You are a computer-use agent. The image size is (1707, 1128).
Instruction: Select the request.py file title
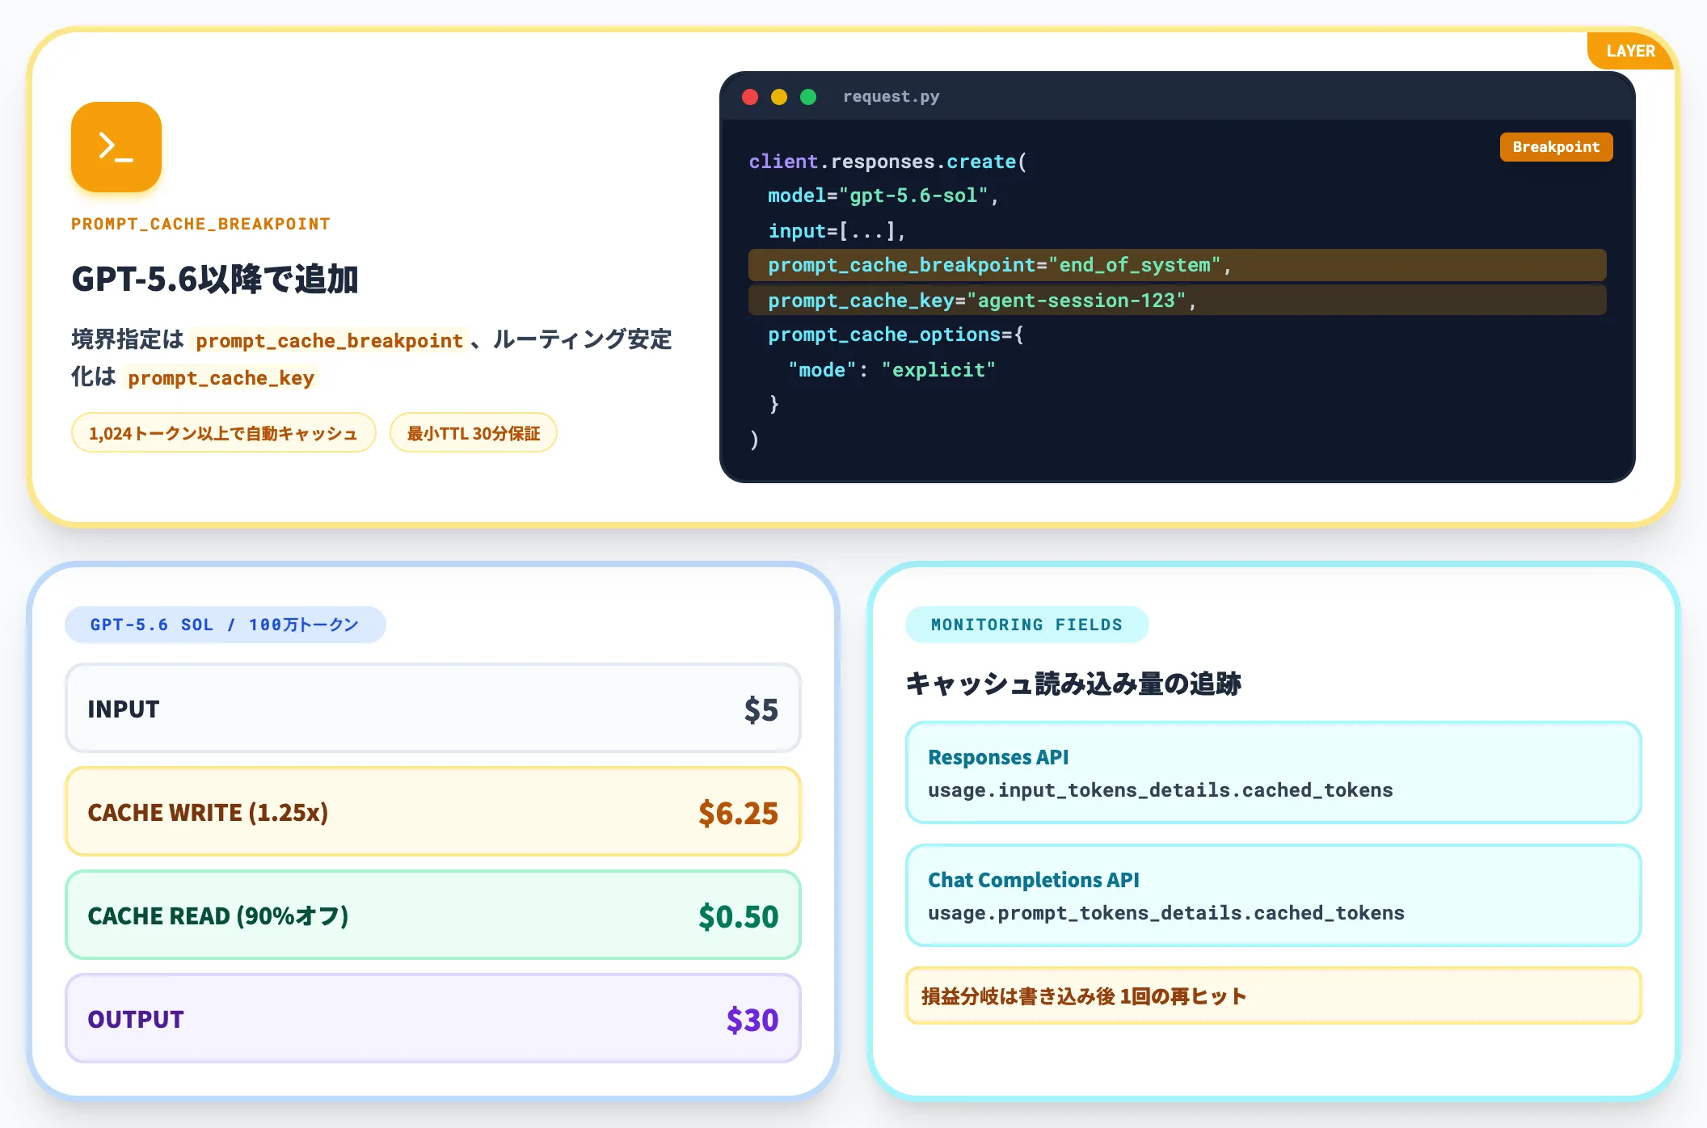[x=891, y=97]
